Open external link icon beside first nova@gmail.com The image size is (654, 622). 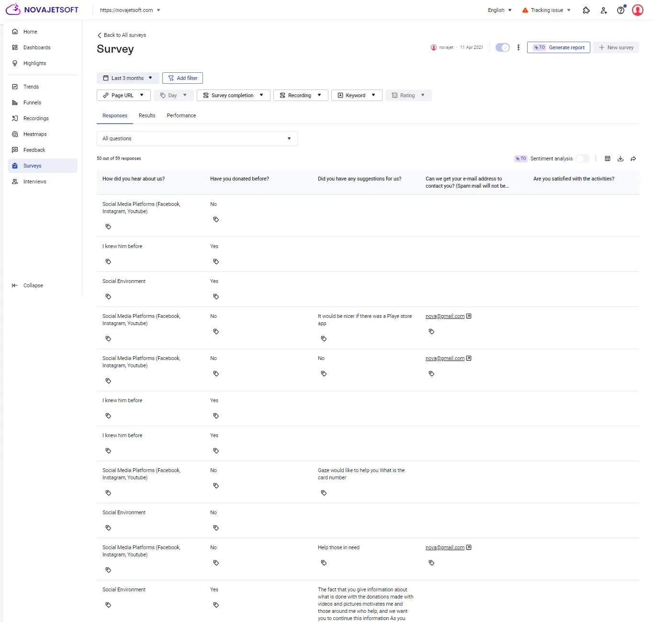pos(469,316)
